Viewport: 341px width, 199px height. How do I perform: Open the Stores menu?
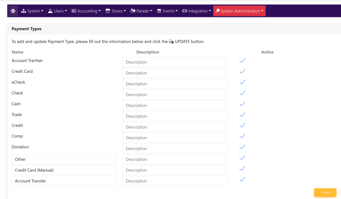[116, 11]
